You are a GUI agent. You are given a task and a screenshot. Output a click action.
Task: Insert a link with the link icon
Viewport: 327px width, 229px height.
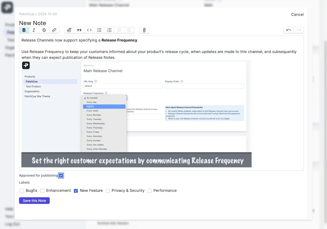click(x=54, y=30)
